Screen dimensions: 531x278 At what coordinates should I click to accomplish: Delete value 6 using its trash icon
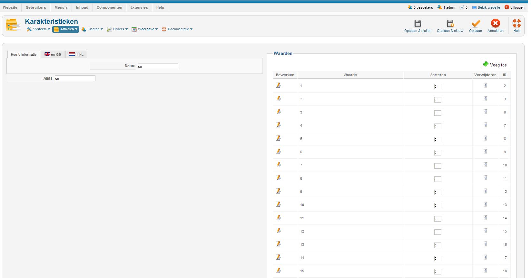click(486, 151)
